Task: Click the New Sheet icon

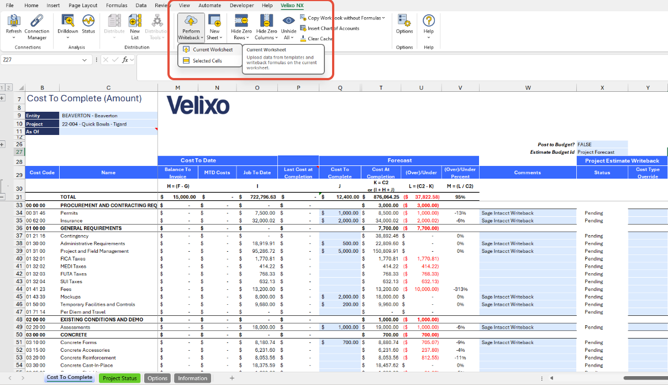Action: [x=214, y=21]
